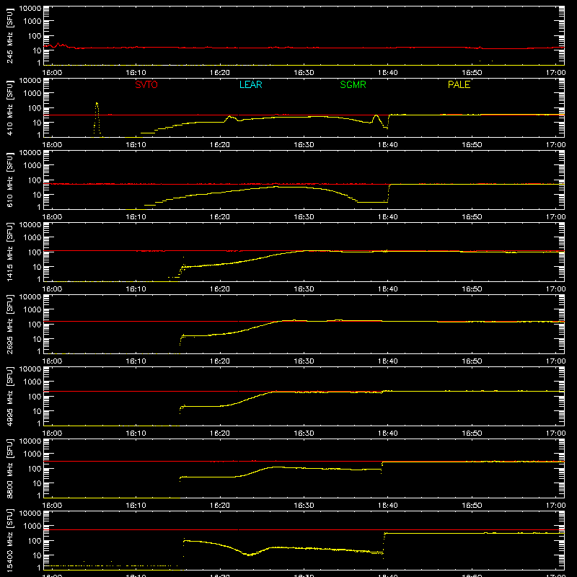Screen dimensions: 577x577
Task: Click the yellow spike peak in 410 MHz panel
Action: click(x=97, y=103)
